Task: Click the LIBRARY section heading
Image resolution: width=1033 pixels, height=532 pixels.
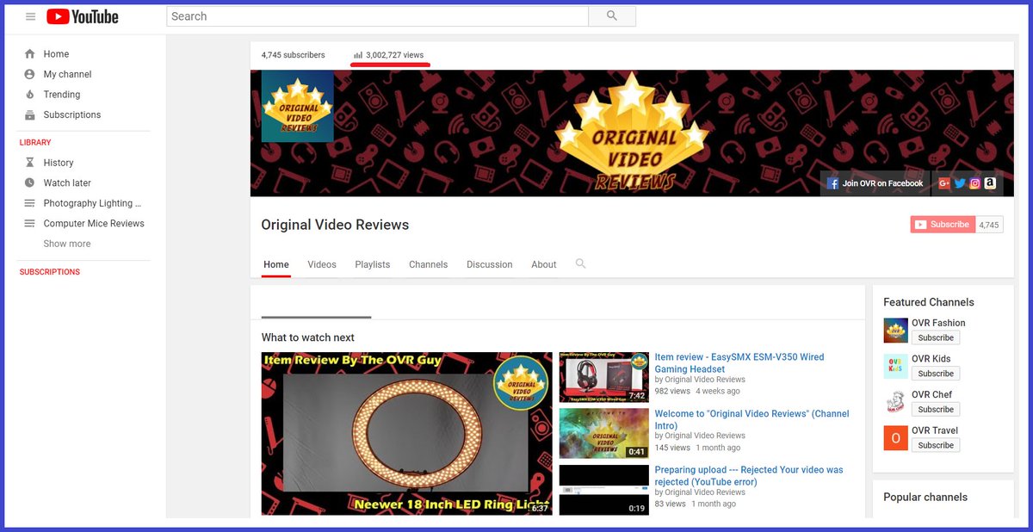Action: [x=35, y=142]
